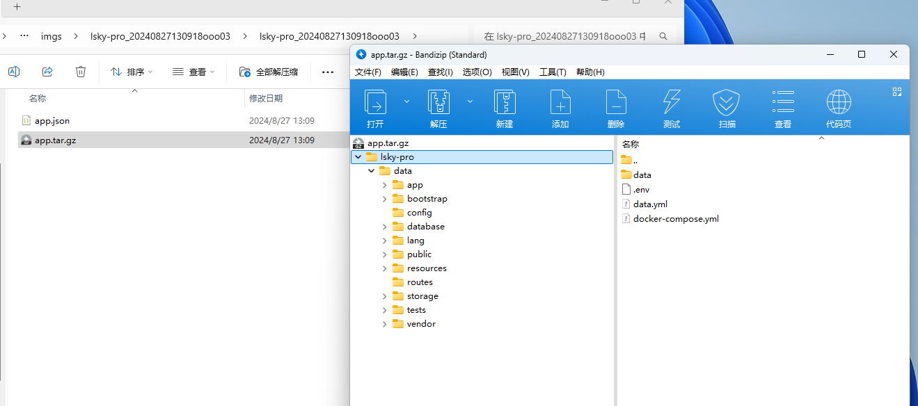The width and height of the screenshot is (918, 406).
Task: Click the New archive (新建) icon
Action: click(x=505, y=108)
